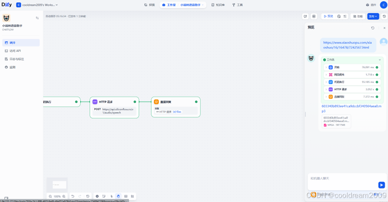Select the 工作室 (Studio) tab

pyautogui.click(x=168, y=5)
